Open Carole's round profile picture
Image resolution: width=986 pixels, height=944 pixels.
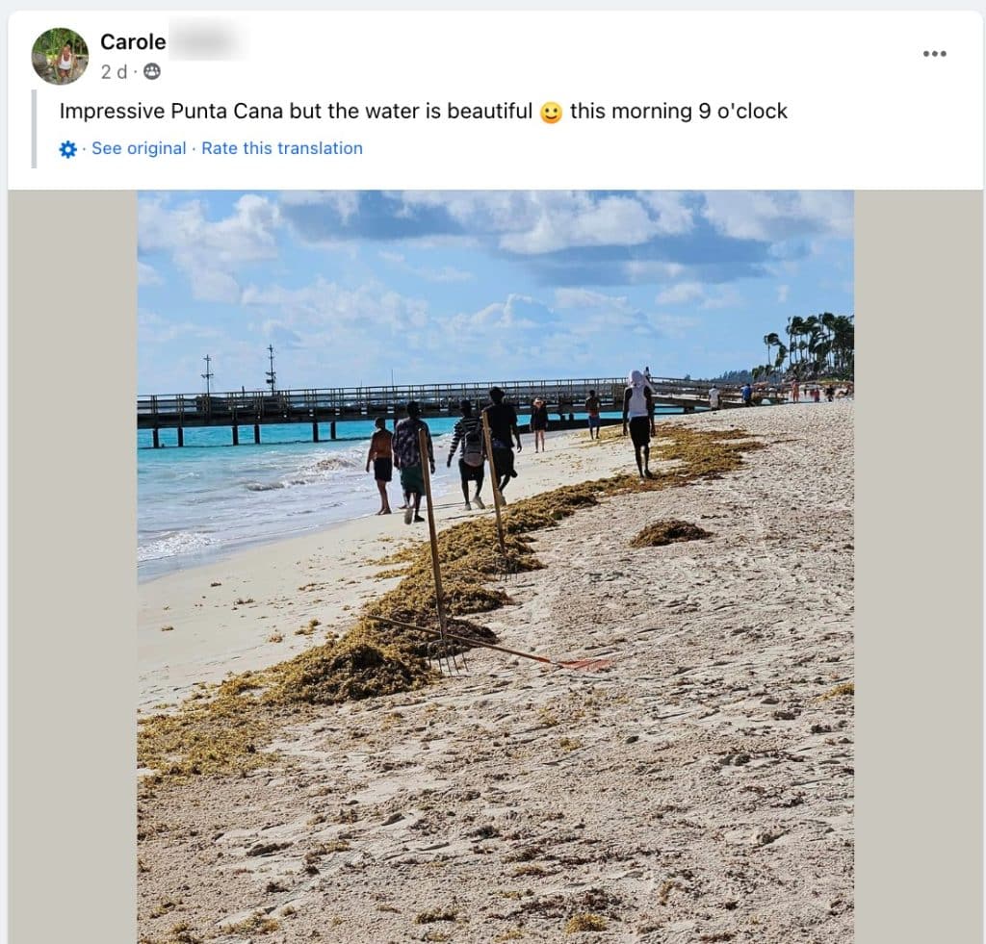click(x=60, y=56)
